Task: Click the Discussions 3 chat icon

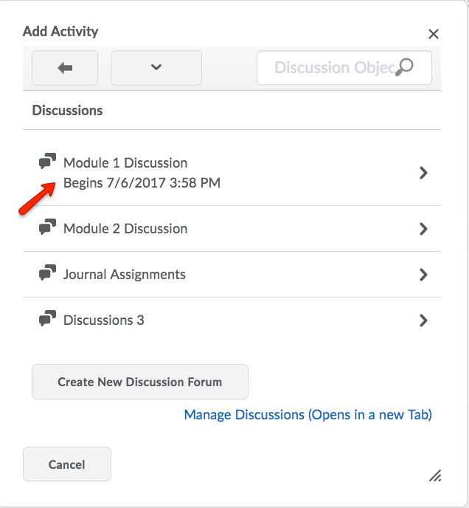Action: point(47,320)
